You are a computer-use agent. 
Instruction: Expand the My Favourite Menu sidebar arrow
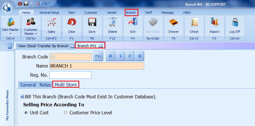[x=10, y=47]
